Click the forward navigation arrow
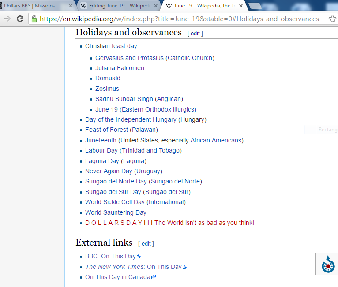Image resolution: width=338 pixels, height=287 pixels. tap(8, 19)
